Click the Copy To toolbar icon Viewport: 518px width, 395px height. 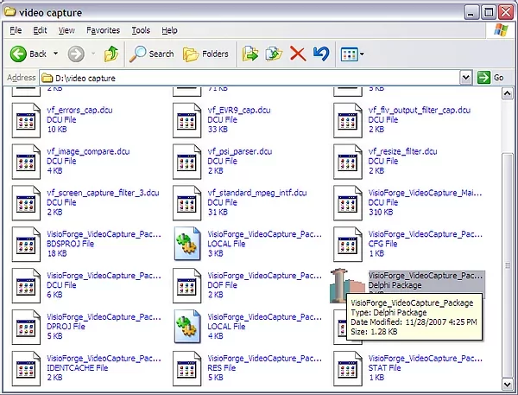(x=275, y=54)
